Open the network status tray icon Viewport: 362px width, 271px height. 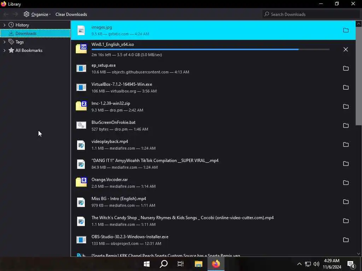coord(308,264)
